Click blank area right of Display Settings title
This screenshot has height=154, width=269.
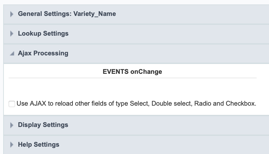(x=159, y=125)
